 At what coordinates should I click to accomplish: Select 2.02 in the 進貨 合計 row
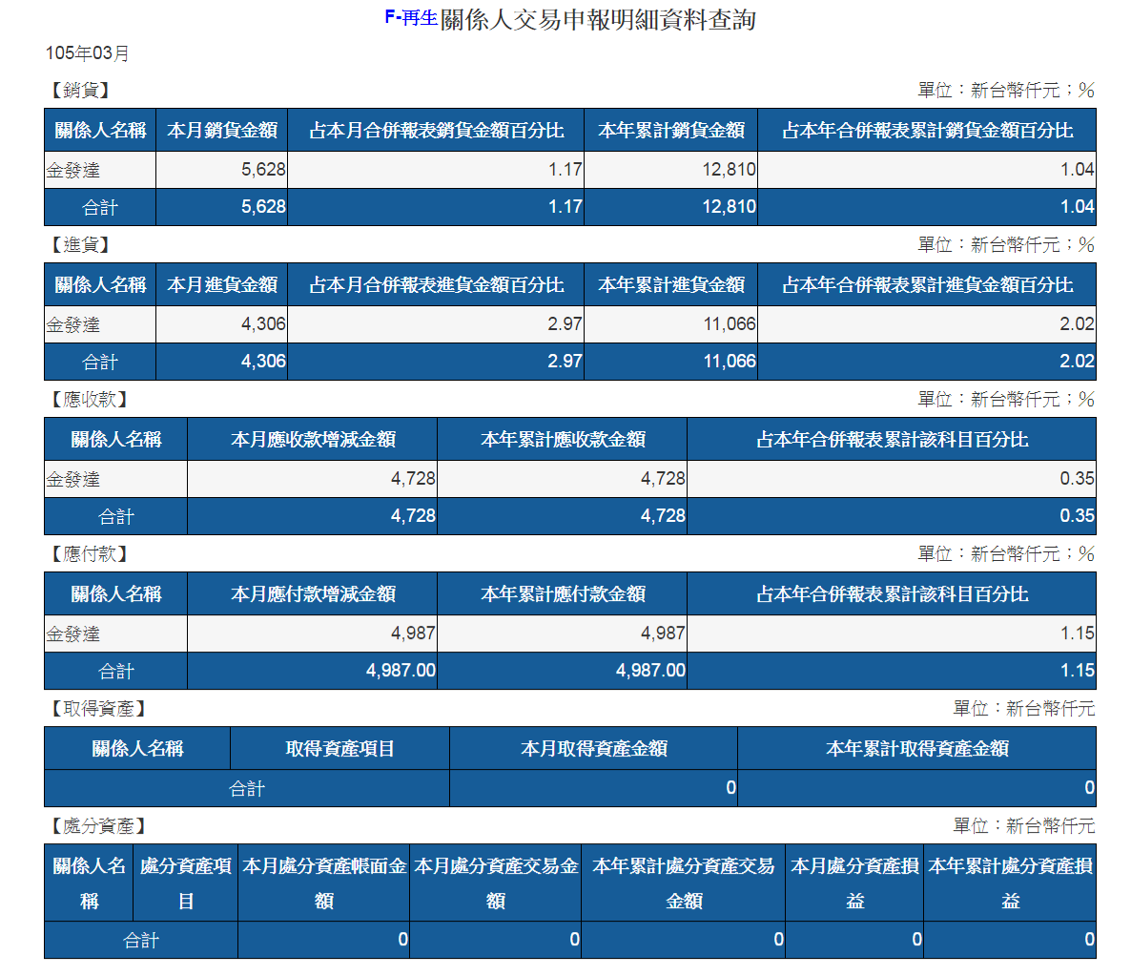(x=1078, y=362)
